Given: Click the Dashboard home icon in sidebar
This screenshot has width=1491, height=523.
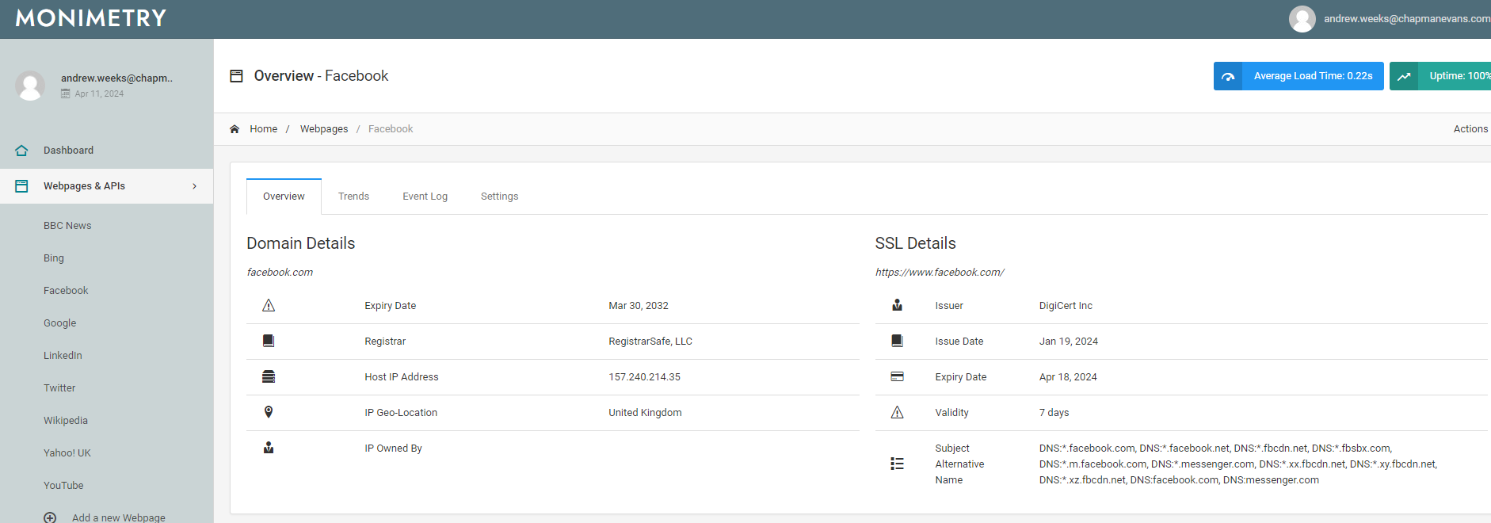Looking at the screenshot, I should click(x=21, y=151).
